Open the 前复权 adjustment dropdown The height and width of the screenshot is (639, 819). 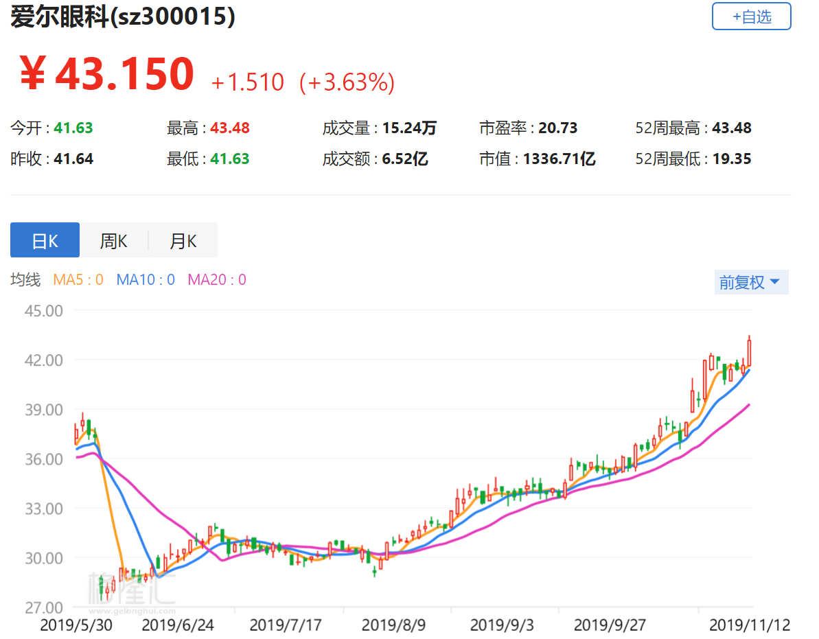[751, 282]
